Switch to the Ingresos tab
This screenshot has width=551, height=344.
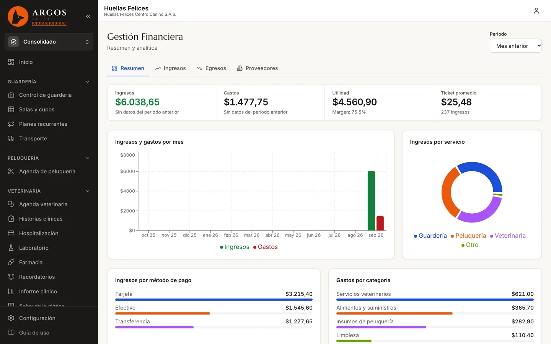click(x=170, y=68)
